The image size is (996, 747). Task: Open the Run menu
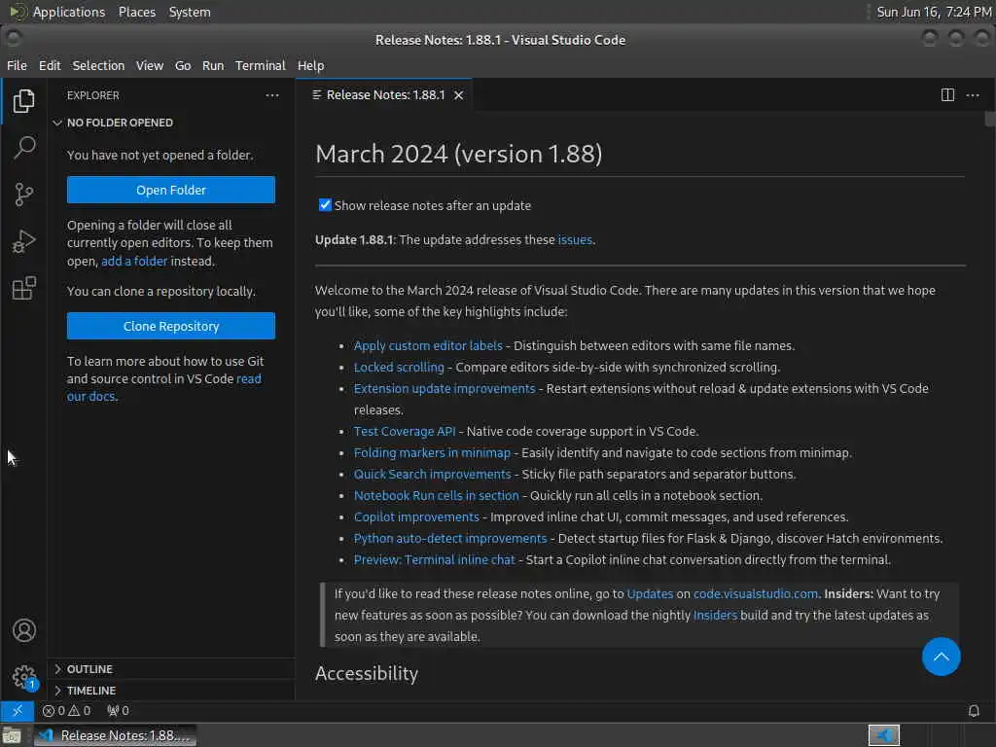click(213, 65)
